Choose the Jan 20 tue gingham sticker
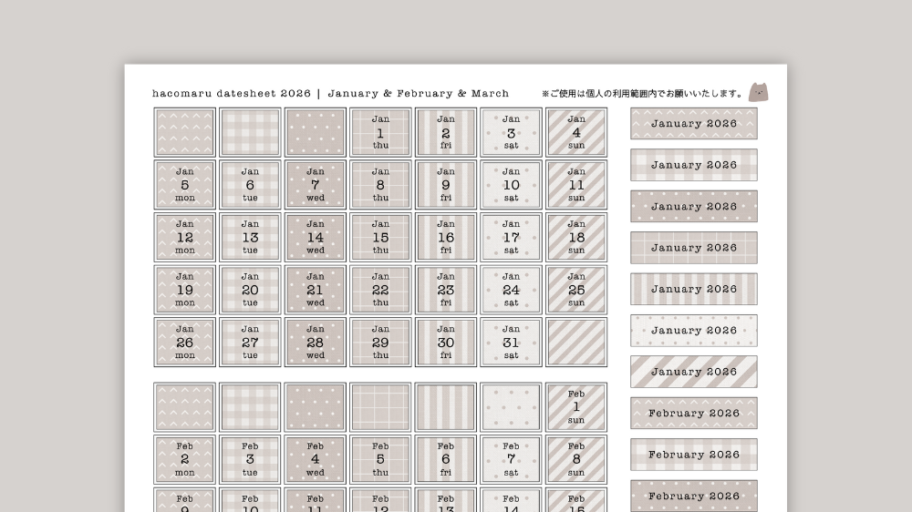Image resolution: width=912 pixels, height=512 pixels. pyautogui.click(x=250, y=290)
